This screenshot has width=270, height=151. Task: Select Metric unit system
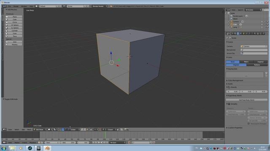click(x=246, y=62)
